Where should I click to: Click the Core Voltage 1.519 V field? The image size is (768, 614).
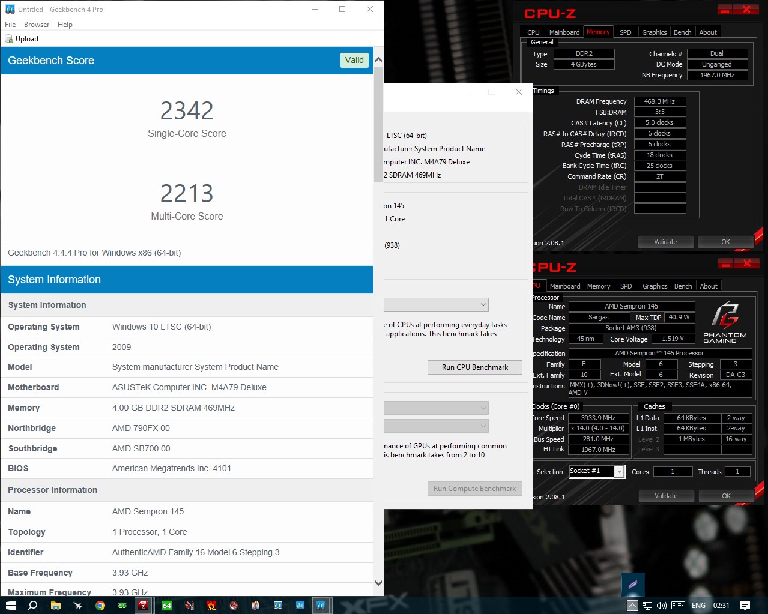click(x=673, y=339)
